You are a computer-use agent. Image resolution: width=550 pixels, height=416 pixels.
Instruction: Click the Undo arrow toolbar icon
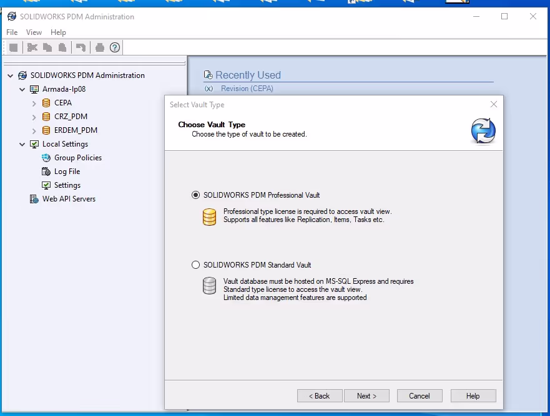point(81,47)
